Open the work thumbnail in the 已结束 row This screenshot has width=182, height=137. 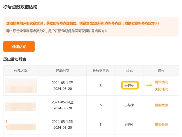21,105
